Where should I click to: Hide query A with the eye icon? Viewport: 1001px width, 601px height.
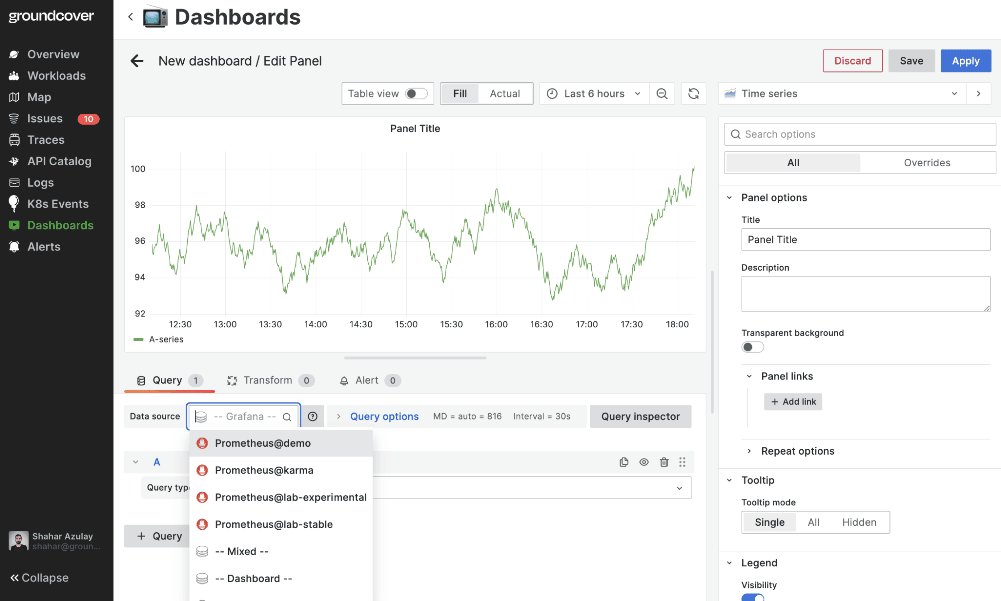click(644, 462)
